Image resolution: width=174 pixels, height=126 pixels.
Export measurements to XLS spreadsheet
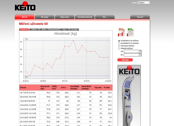(x=130, y=32)
